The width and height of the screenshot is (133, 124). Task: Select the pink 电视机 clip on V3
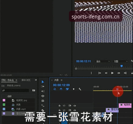point(125,106)
